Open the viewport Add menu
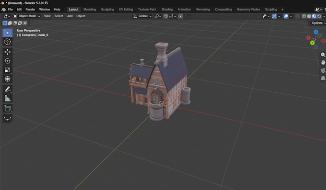The width and height of the screenshot is (326, 190). pos(70,16)
